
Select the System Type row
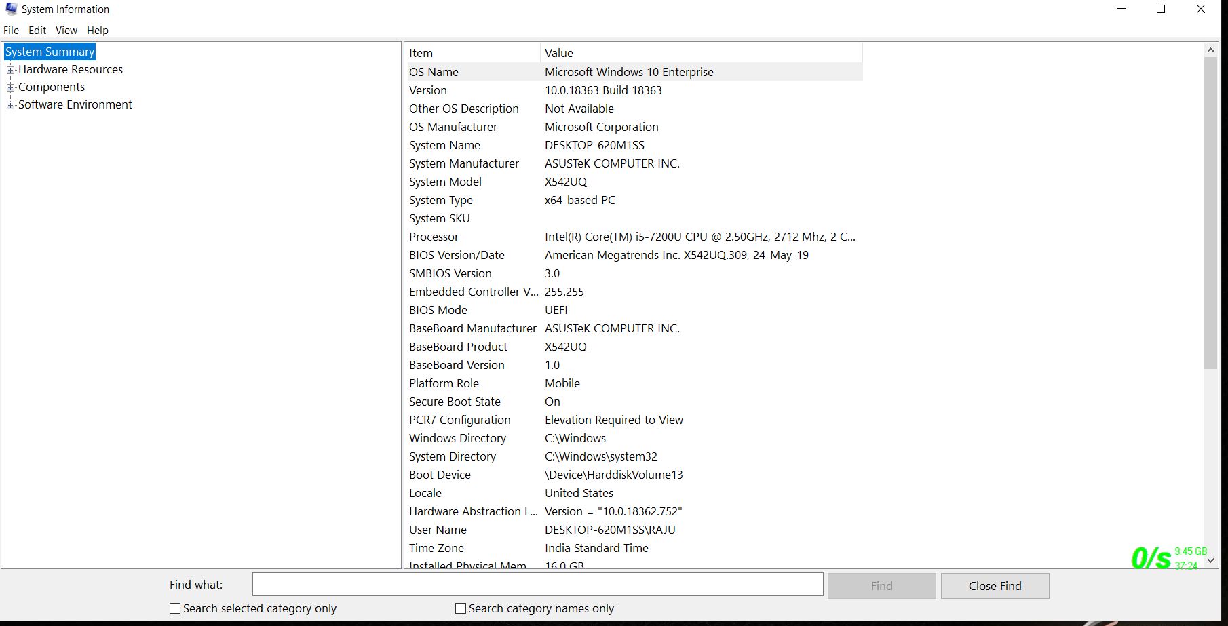[634, 200]
